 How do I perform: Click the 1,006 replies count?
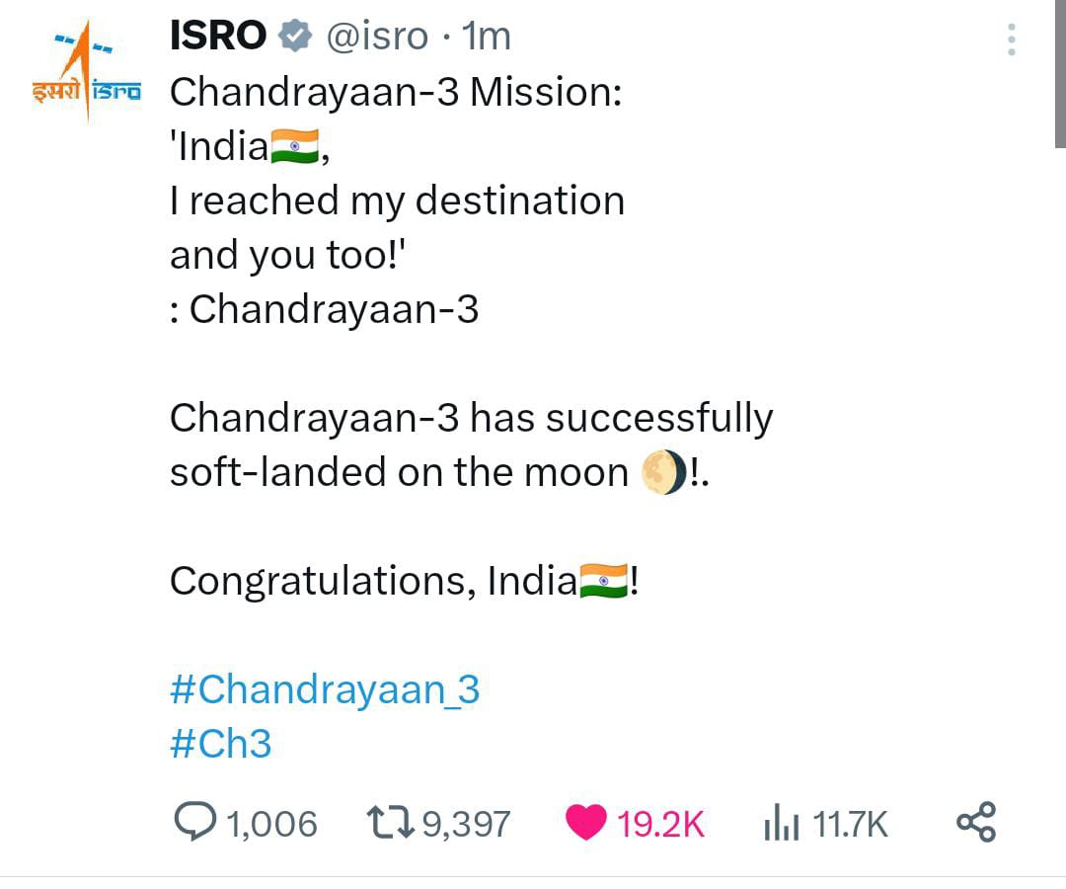point(272,823)
